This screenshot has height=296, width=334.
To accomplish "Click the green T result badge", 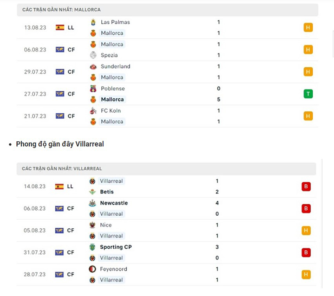I will (x=308, y=94).
